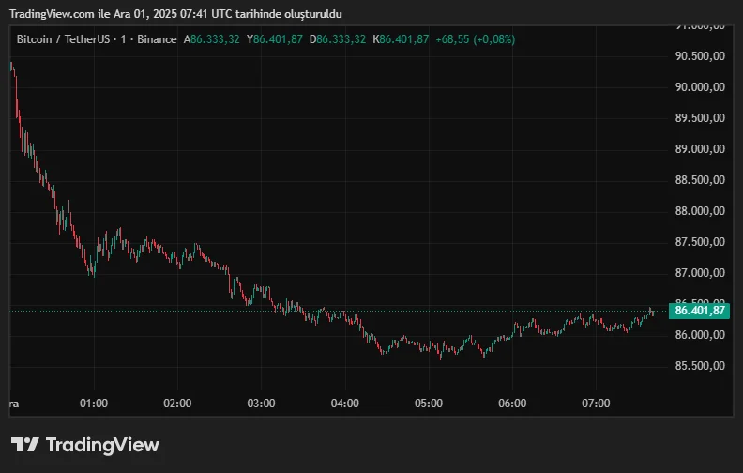This screenshot has width=743, height=473.
Task: Click the 05:00 time axis label
Action: (x=429, y=404)
